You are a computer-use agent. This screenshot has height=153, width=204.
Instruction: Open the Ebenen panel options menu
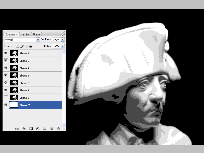63,35
